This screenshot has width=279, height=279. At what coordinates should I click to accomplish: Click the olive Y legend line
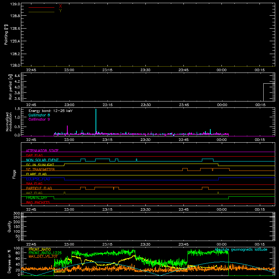pos(42,12)
